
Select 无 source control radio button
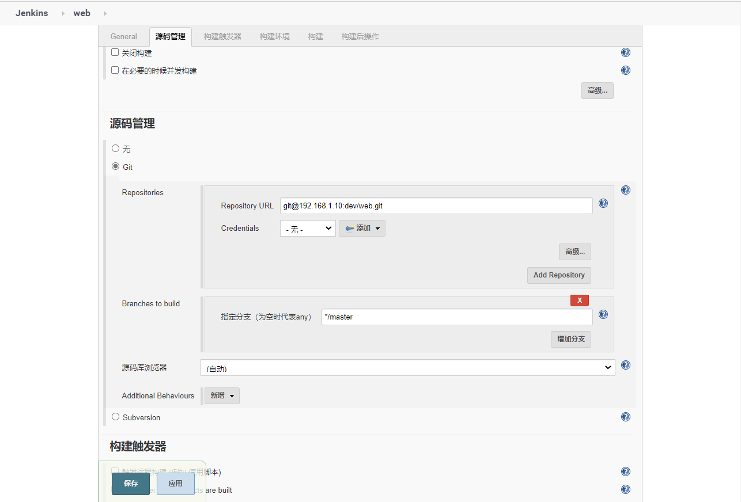point(115,149)
